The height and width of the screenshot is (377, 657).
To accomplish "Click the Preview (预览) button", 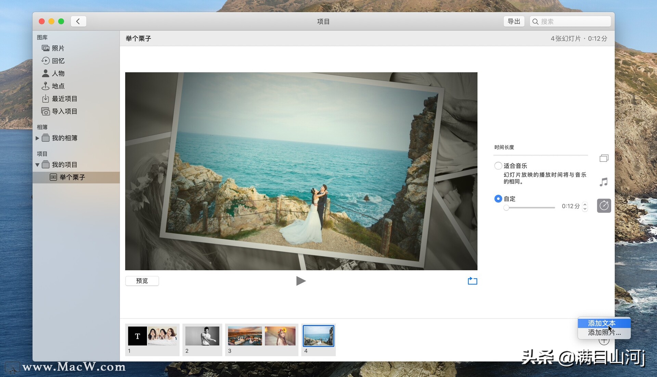I will [x=142, y=281].
